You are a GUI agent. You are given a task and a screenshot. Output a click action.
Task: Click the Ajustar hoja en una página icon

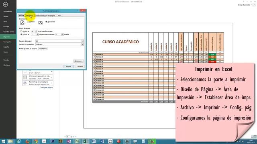tap(25, 83)
